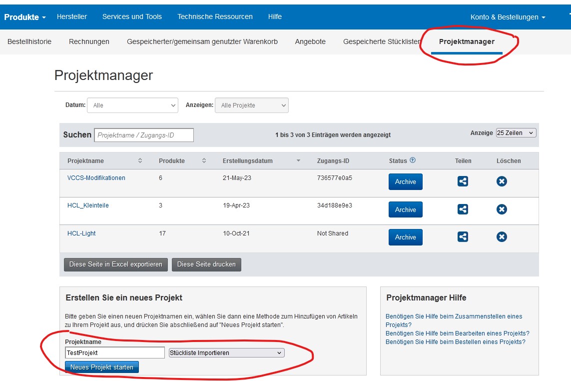
Task: Open the Anzeigen projects dropdown
Action: tap(251, 105)
